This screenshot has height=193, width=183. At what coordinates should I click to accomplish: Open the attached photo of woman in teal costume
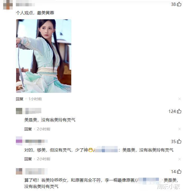[44, 56]
